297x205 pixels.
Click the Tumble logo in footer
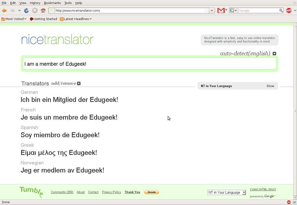tap(31, 192)
